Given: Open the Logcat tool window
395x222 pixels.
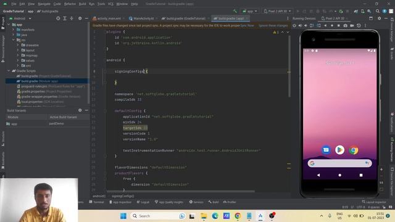Looking at the screenshot, I should (x=143, y=202).
